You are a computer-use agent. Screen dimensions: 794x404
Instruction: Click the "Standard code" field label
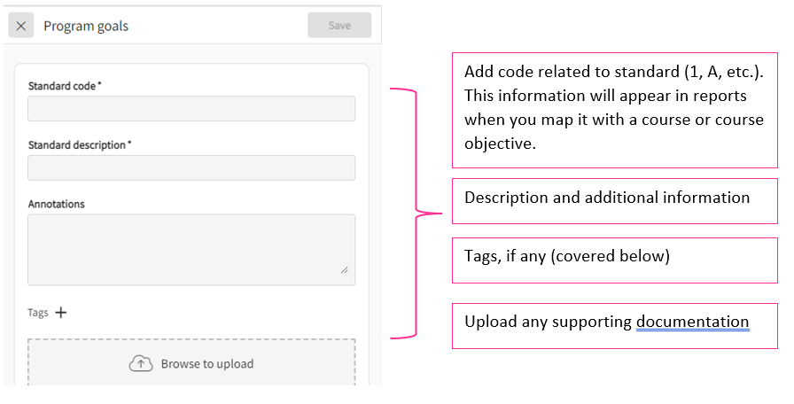63,86
